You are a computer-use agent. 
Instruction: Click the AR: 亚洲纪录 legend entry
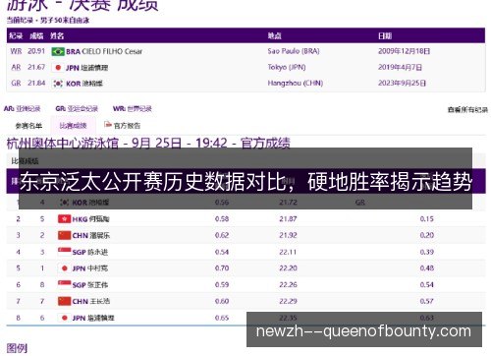(23, 108)
